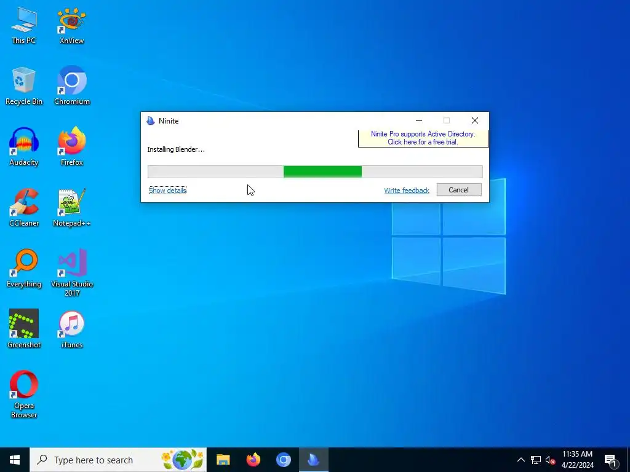Click the installation progress bar
This screenshot has width=630, height=472.
(315, 171)
